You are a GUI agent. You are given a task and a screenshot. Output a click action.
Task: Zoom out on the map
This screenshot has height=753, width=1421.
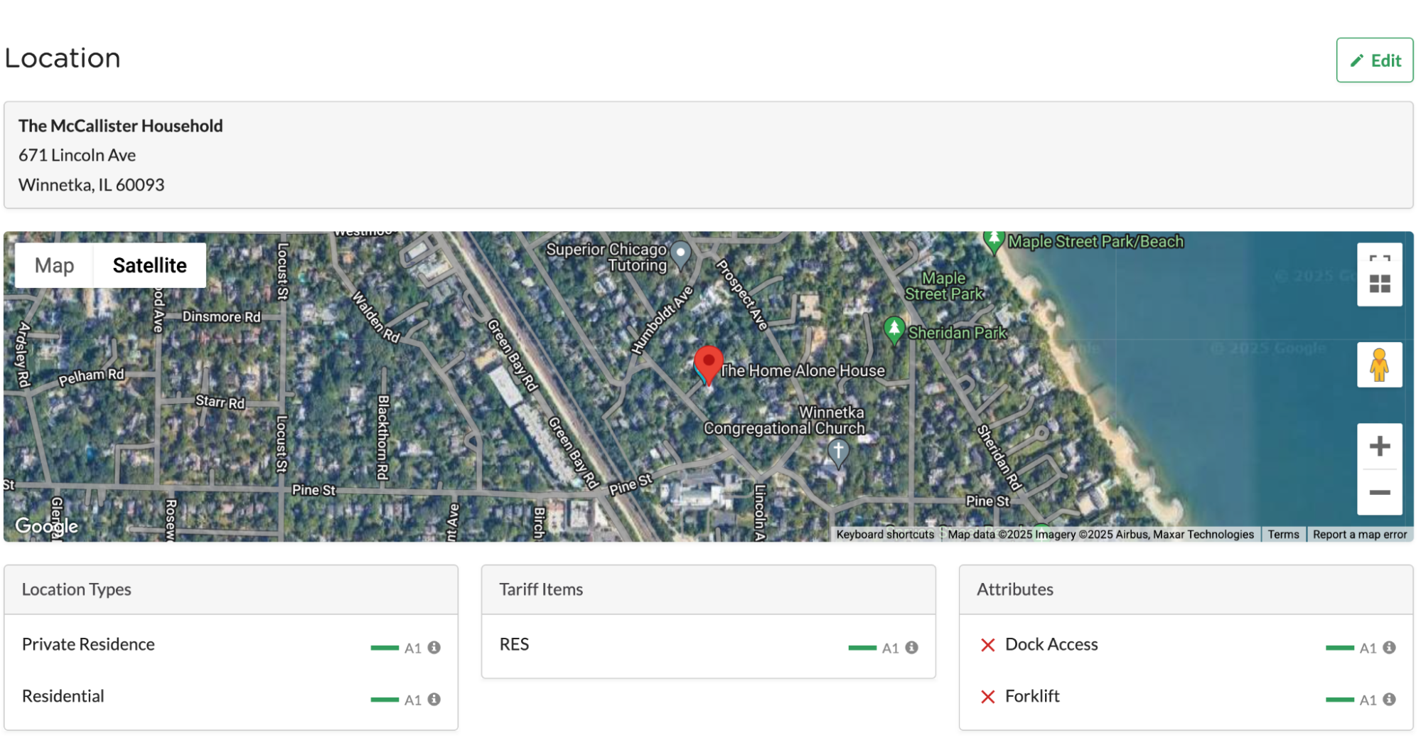pos(1379,492)
